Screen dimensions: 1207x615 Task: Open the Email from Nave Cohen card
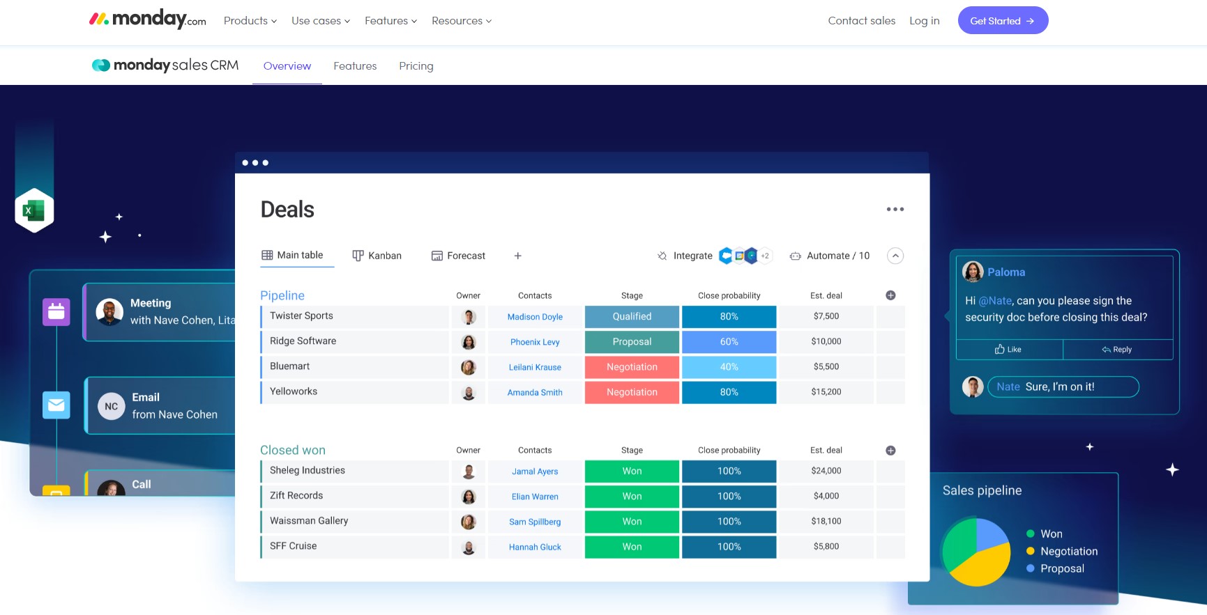click(160, 406)
